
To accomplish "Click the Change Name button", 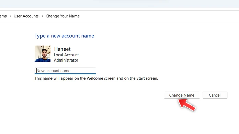I will point(182,95).
